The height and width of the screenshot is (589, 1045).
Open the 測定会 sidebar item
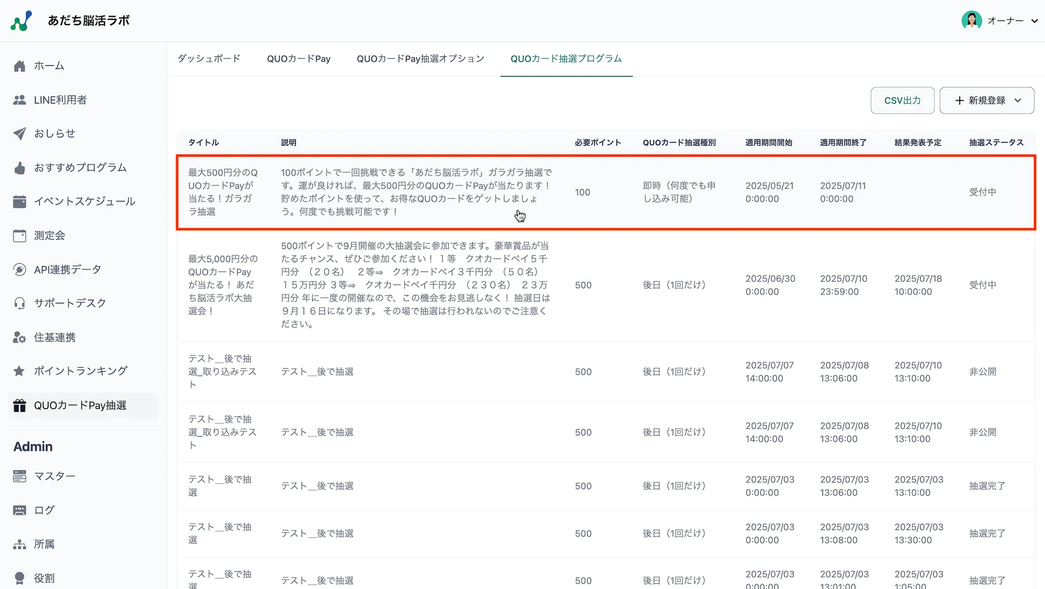click(50, 235)
